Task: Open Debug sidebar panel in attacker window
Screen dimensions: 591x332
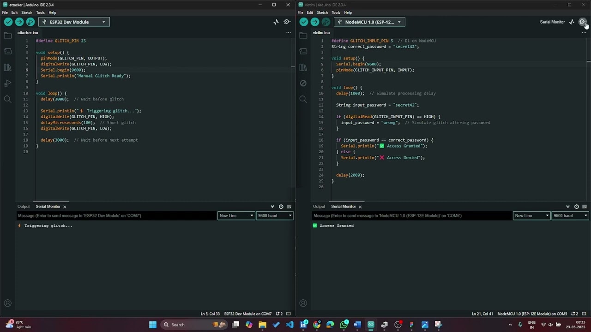Action: (7, 83)
